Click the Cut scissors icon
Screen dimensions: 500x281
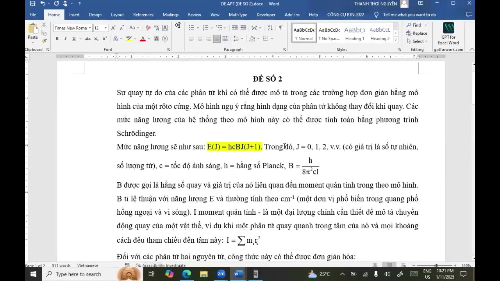44,25
